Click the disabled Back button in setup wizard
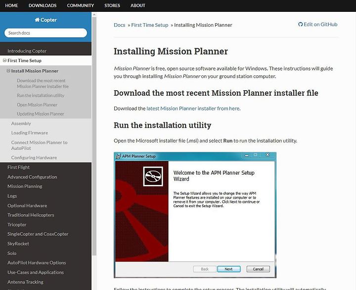 (x=205, y=269)
